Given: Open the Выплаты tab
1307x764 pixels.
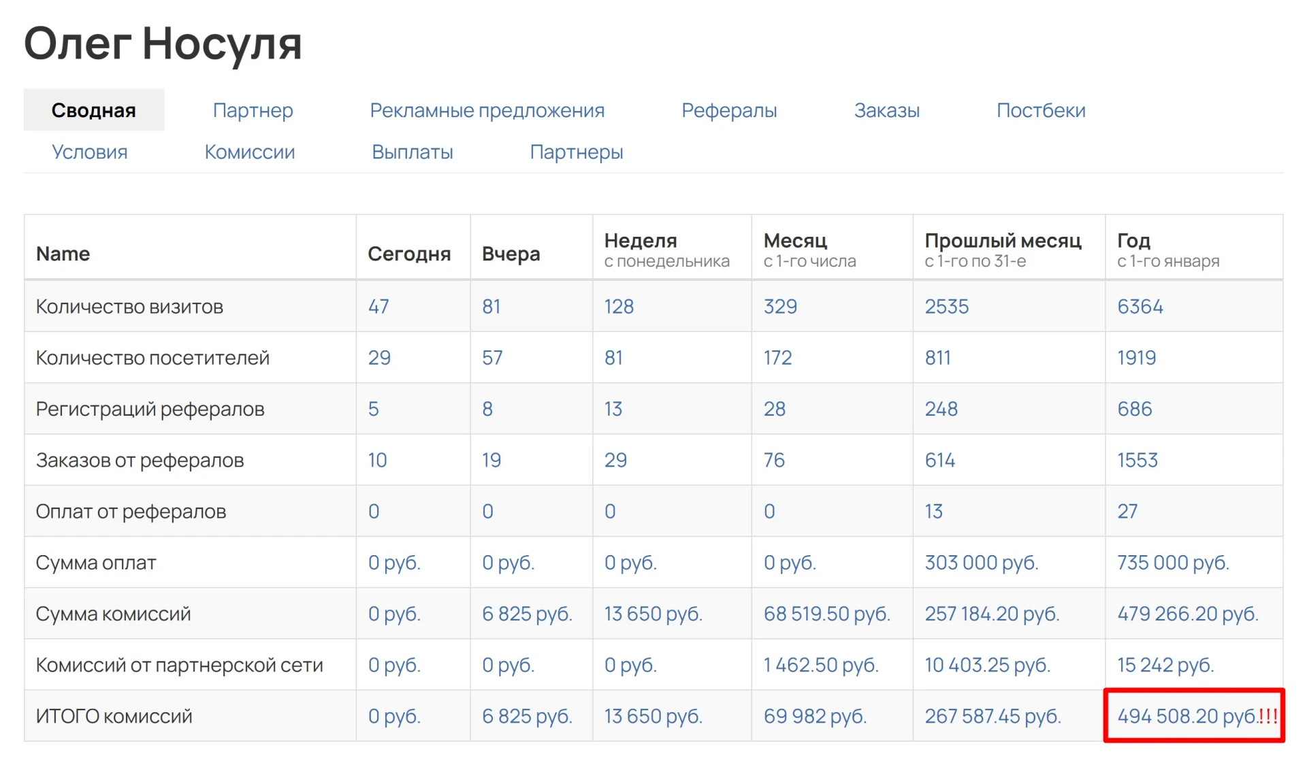Looking at the screenshot, I should click(413, 152).
